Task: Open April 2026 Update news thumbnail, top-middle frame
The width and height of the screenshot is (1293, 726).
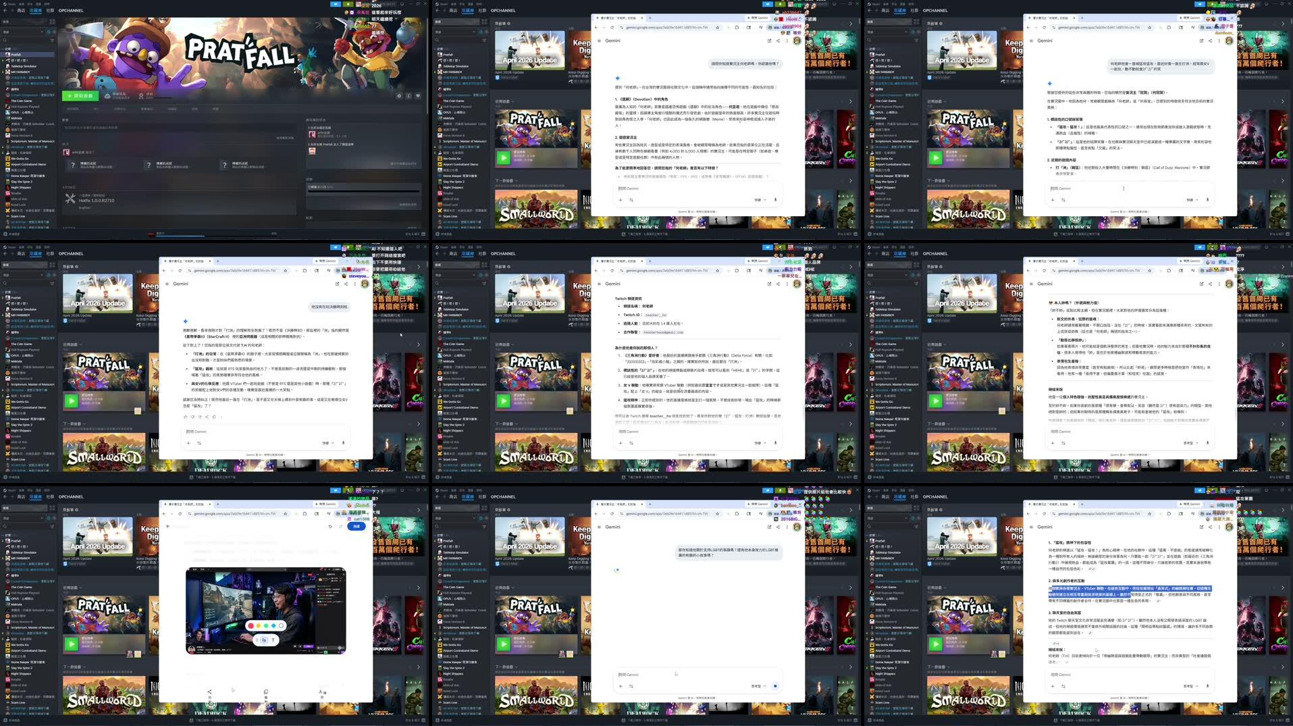Action: [529, 51]
